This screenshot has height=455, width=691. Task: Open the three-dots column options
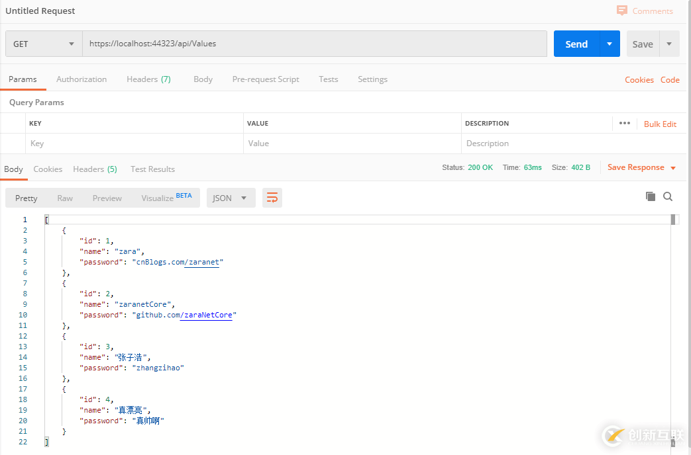pos(625,123)
